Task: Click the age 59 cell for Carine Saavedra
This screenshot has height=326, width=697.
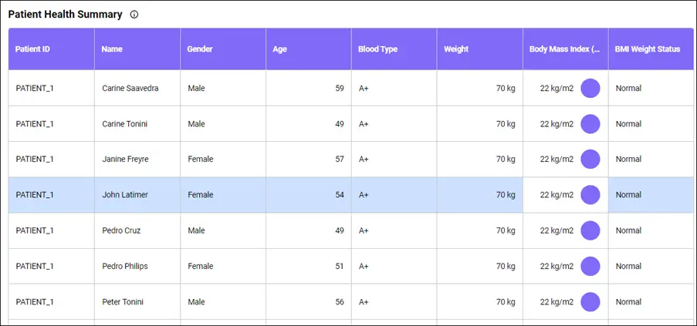Action: point(309,89)
